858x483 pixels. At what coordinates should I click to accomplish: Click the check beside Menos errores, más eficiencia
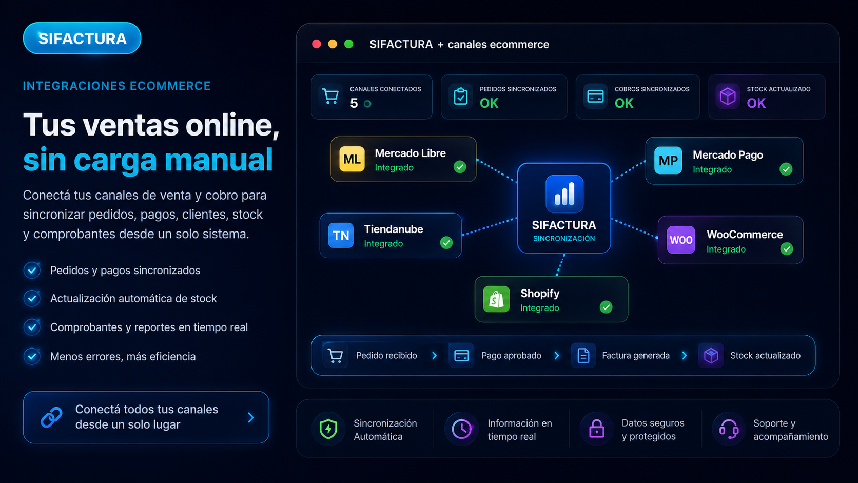point(32,356)
